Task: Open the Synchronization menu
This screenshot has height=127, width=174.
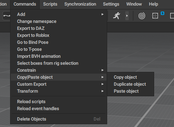Action: 80,4
